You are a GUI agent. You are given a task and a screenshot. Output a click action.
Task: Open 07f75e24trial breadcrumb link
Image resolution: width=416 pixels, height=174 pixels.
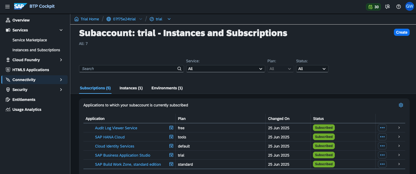tap(124, 19)
